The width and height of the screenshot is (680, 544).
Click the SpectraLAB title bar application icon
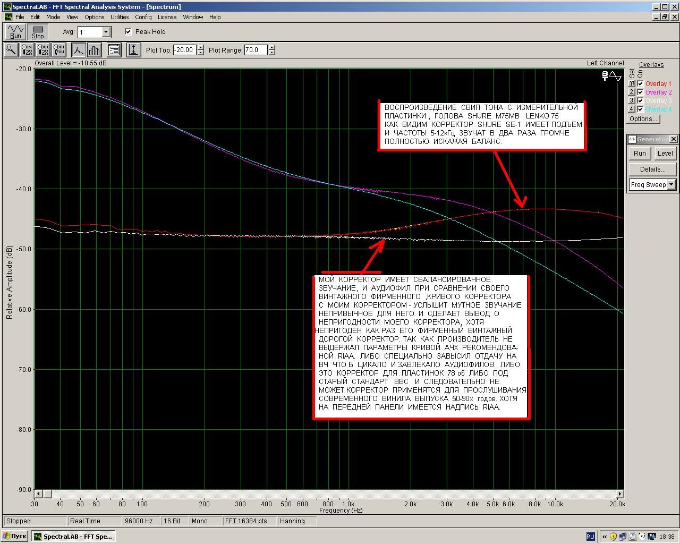[7, 7]
